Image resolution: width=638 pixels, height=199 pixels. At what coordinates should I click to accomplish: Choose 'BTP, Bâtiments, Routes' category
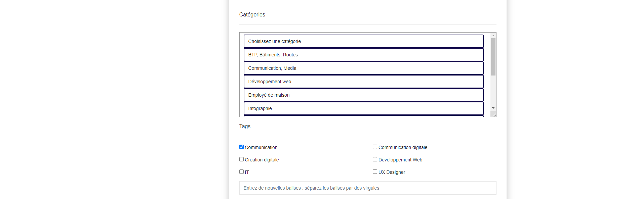click(363, 55)
